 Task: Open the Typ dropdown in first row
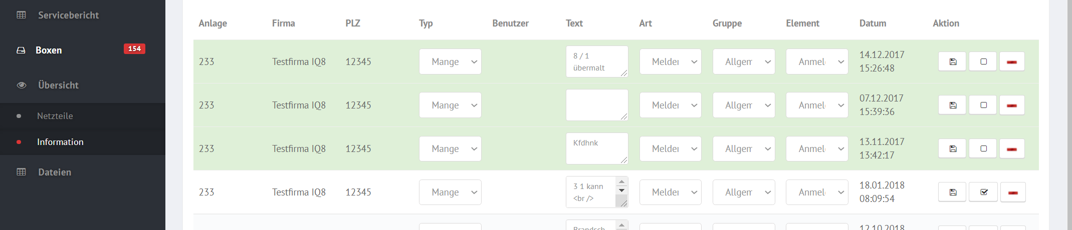(x=450, y=61)
